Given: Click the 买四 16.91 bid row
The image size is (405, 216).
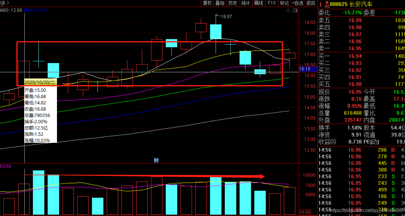Looking at the screenshot, I should pos(362,77).
